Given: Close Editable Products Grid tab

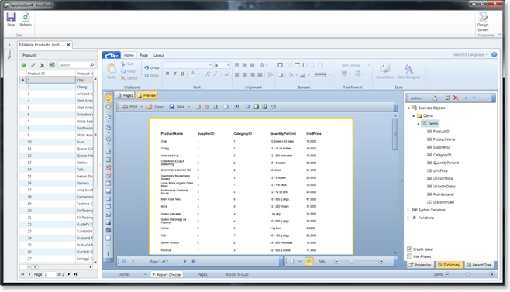Looking at the screenshot, I should click(69, 45).
